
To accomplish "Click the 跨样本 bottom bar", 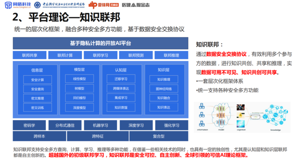I will coord(39,136).
